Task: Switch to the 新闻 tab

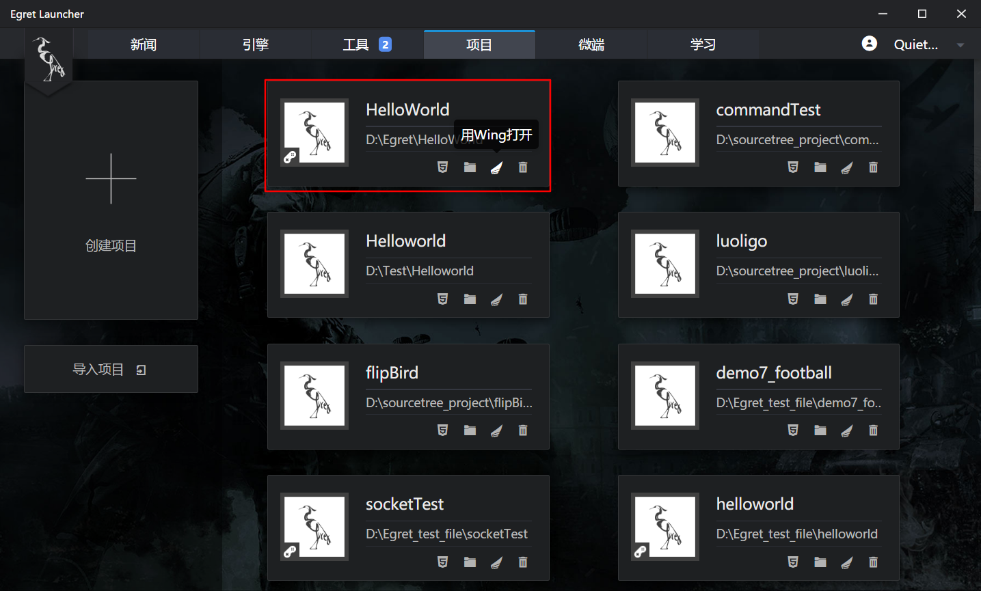Action: [144, 45]
